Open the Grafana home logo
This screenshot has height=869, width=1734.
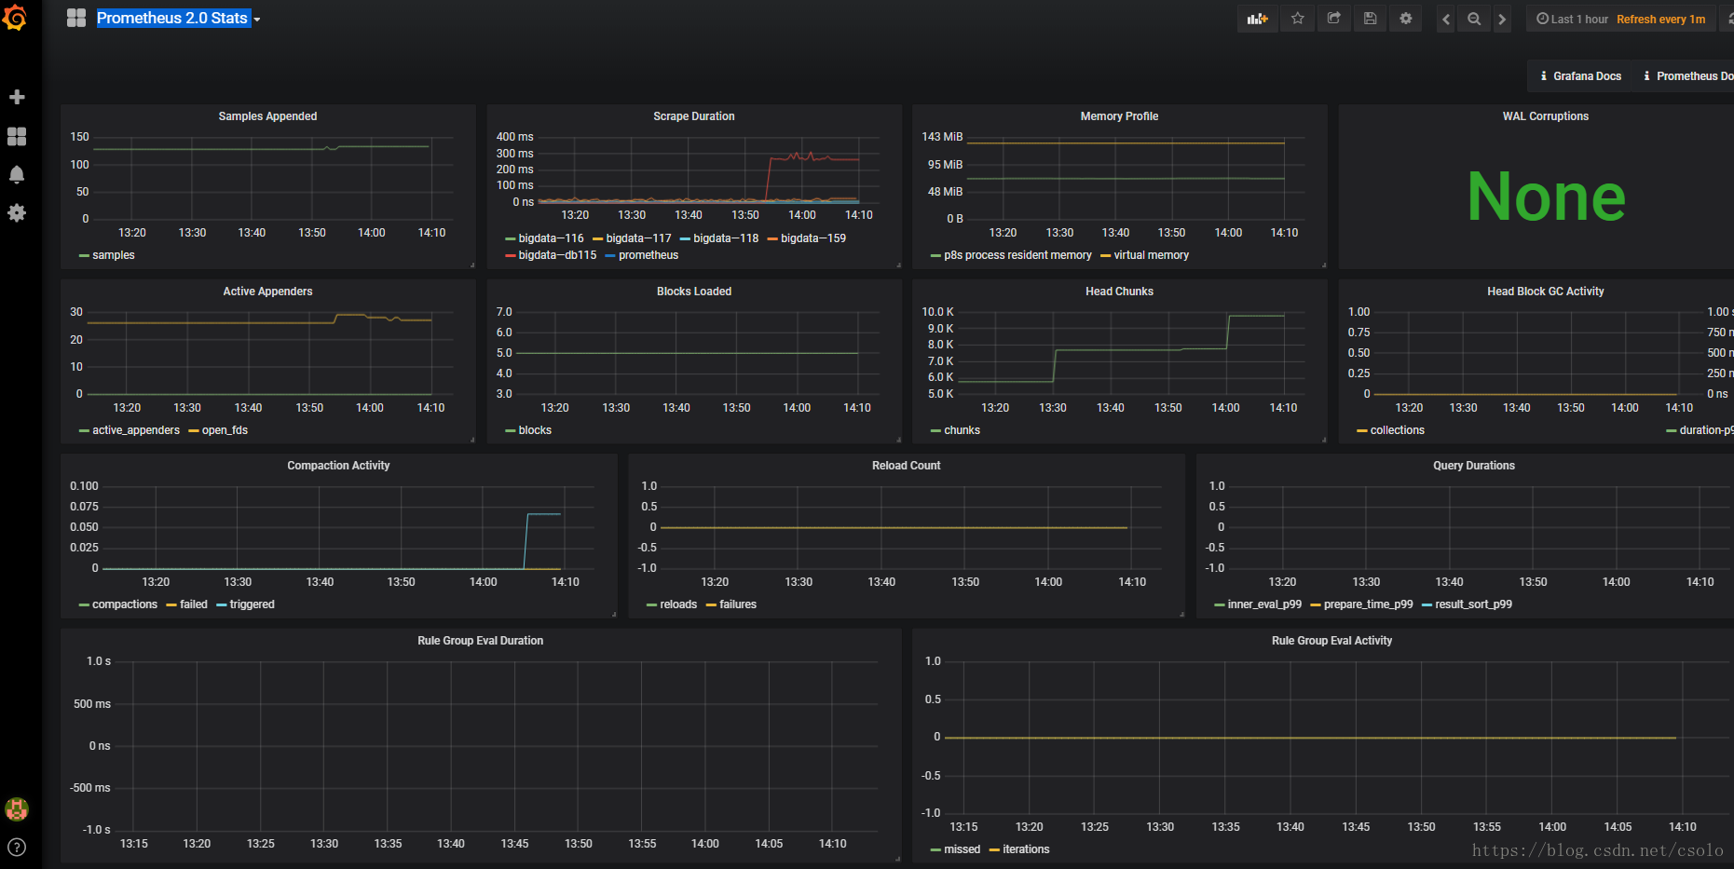pyautogui.click(x=15, y=18)
